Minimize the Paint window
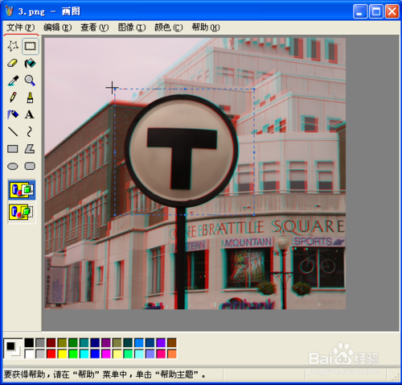 [x=360, y=11]
